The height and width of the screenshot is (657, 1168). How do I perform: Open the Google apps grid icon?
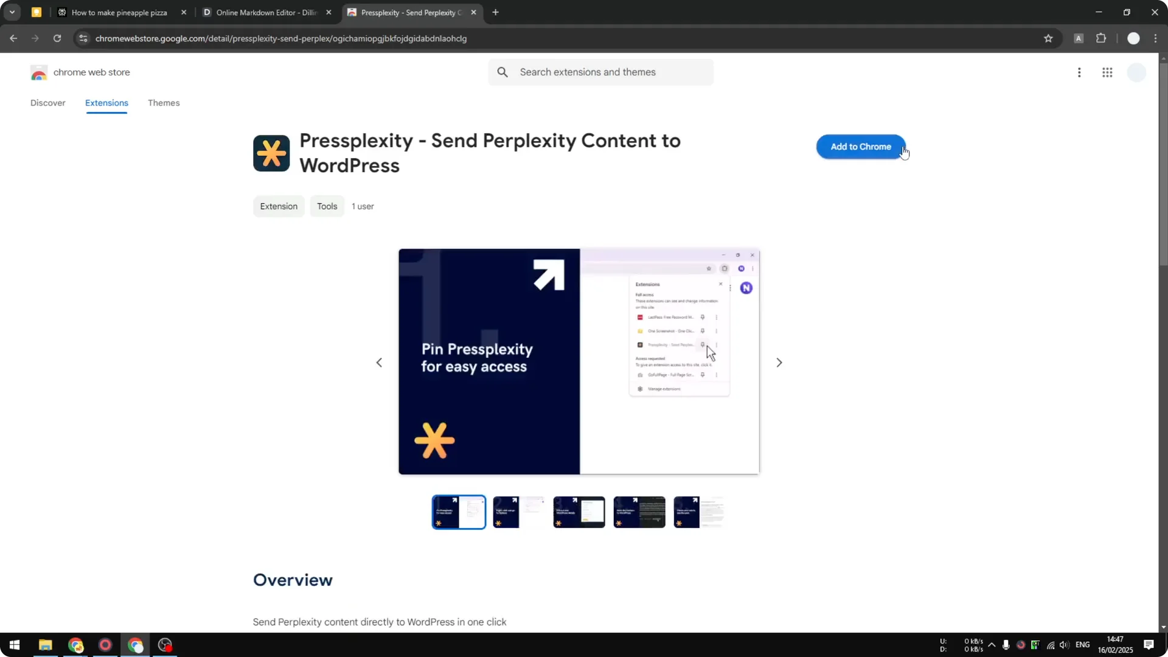[1107, 72]
